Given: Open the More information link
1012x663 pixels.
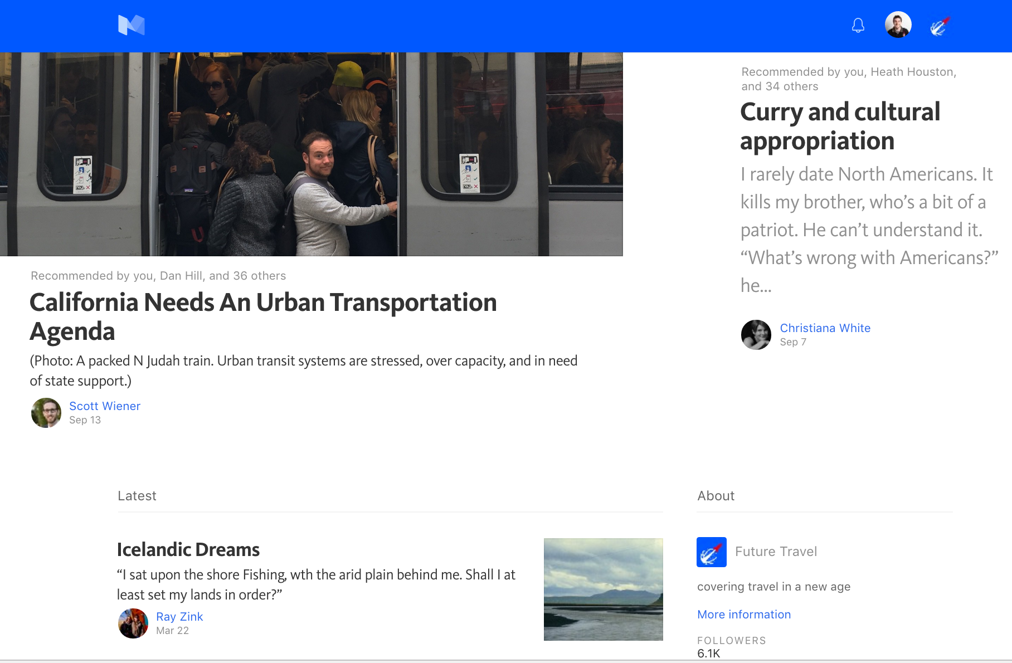Looking at the screenshot, I should 744,615.
